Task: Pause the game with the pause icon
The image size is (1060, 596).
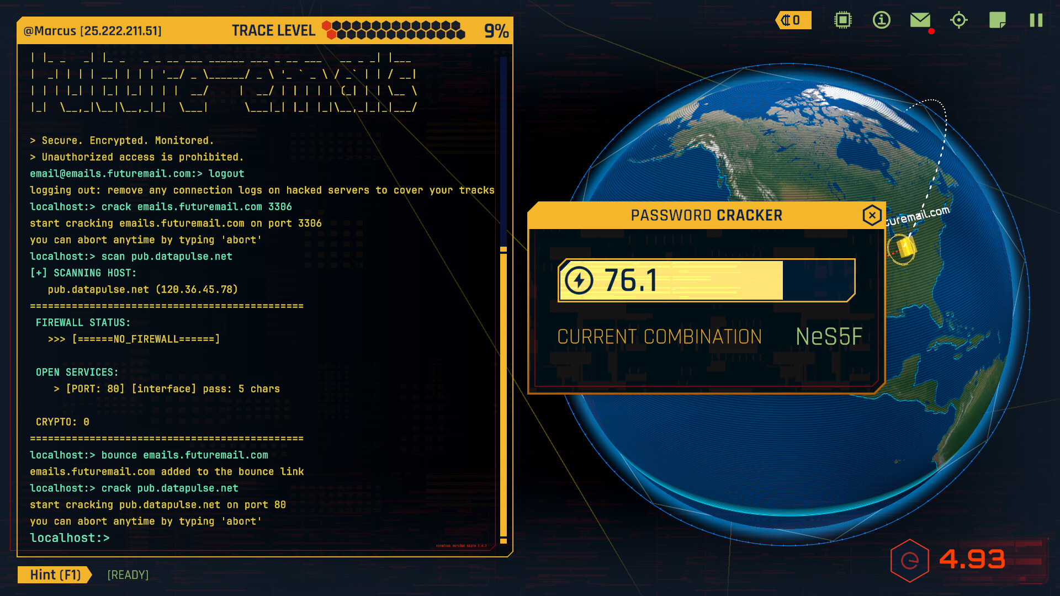Action: tap(1036, 20)
